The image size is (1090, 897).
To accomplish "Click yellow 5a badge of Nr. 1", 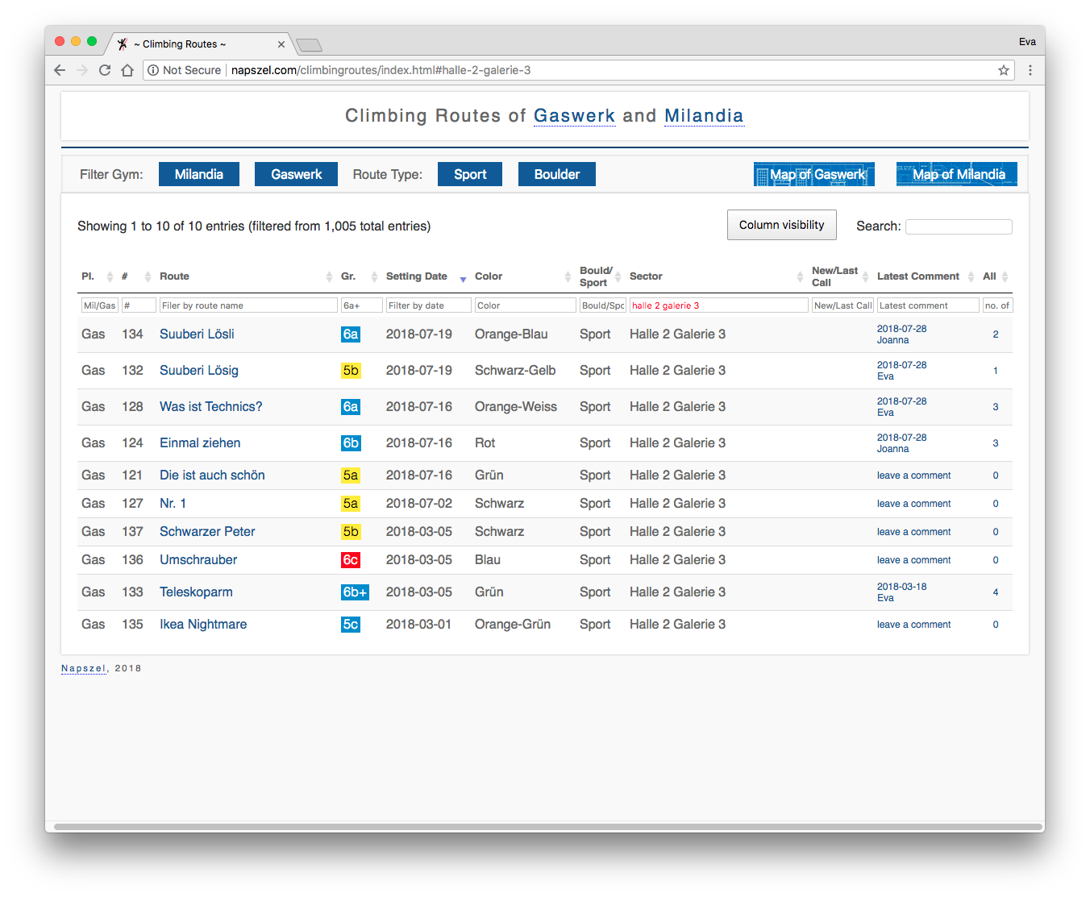I will click(x=351, y=503).
